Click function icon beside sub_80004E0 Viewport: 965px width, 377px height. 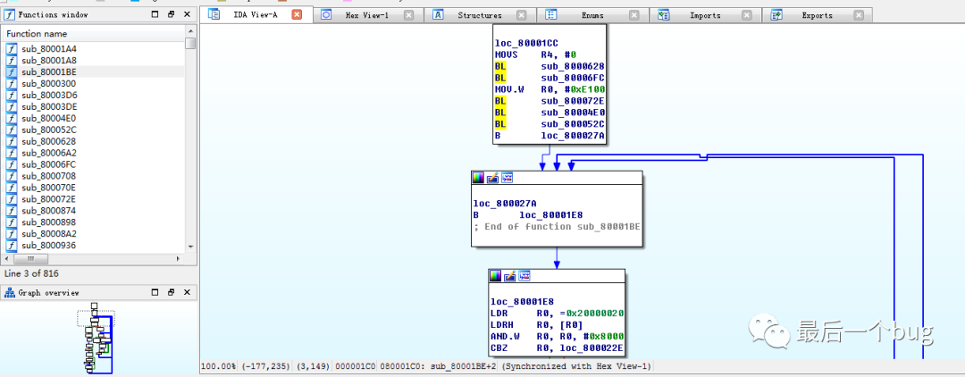pos(12,118)
